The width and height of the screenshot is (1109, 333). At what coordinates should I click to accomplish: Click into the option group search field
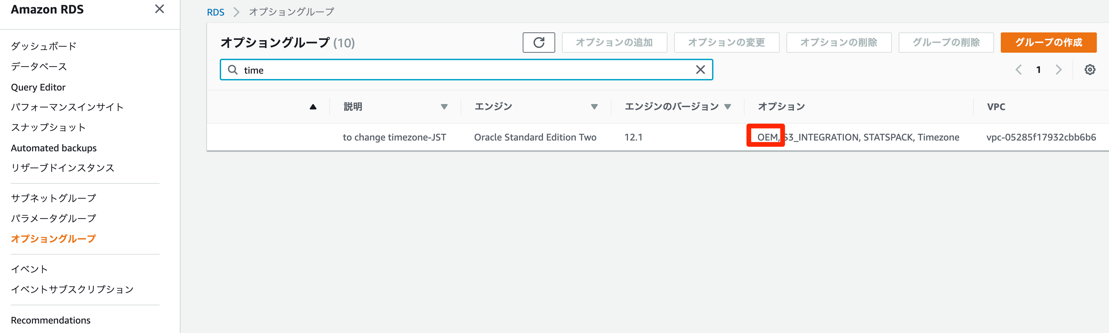465,70
